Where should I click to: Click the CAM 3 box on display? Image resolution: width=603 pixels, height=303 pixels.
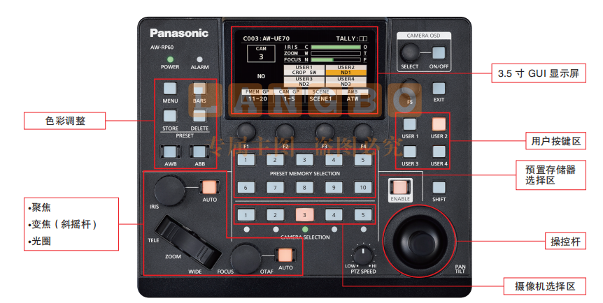[x=261, y=54]
